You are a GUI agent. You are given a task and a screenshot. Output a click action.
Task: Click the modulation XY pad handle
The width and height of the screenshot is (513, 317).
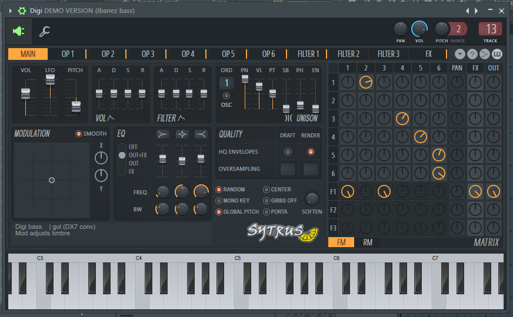[52, 180]
